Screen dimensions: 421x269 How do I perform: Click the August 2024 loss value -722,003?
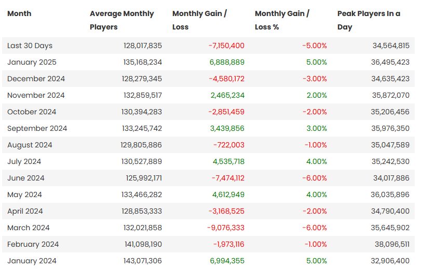pos(228,145)
